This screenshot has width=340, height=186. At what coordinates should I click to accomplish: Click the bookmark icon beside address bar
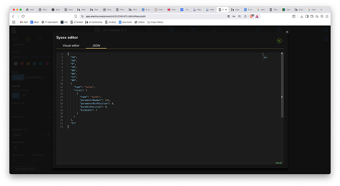(76, 16)
